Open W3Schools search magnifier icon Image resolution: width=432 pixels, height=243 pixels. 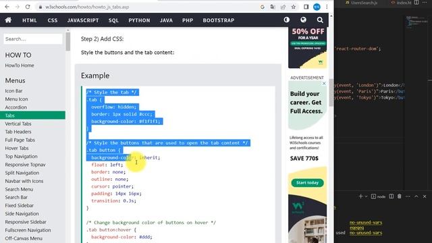click(320, 20)
